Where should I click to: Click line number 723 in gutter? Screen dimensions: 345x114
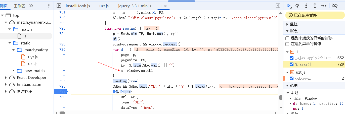point(62,28)
